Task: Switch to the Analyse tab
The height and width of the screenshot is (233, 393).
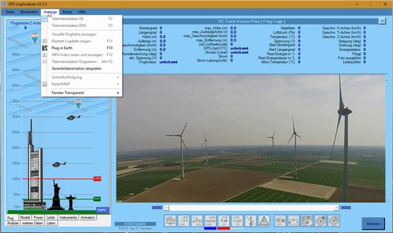Action: (x=13, y=223)
